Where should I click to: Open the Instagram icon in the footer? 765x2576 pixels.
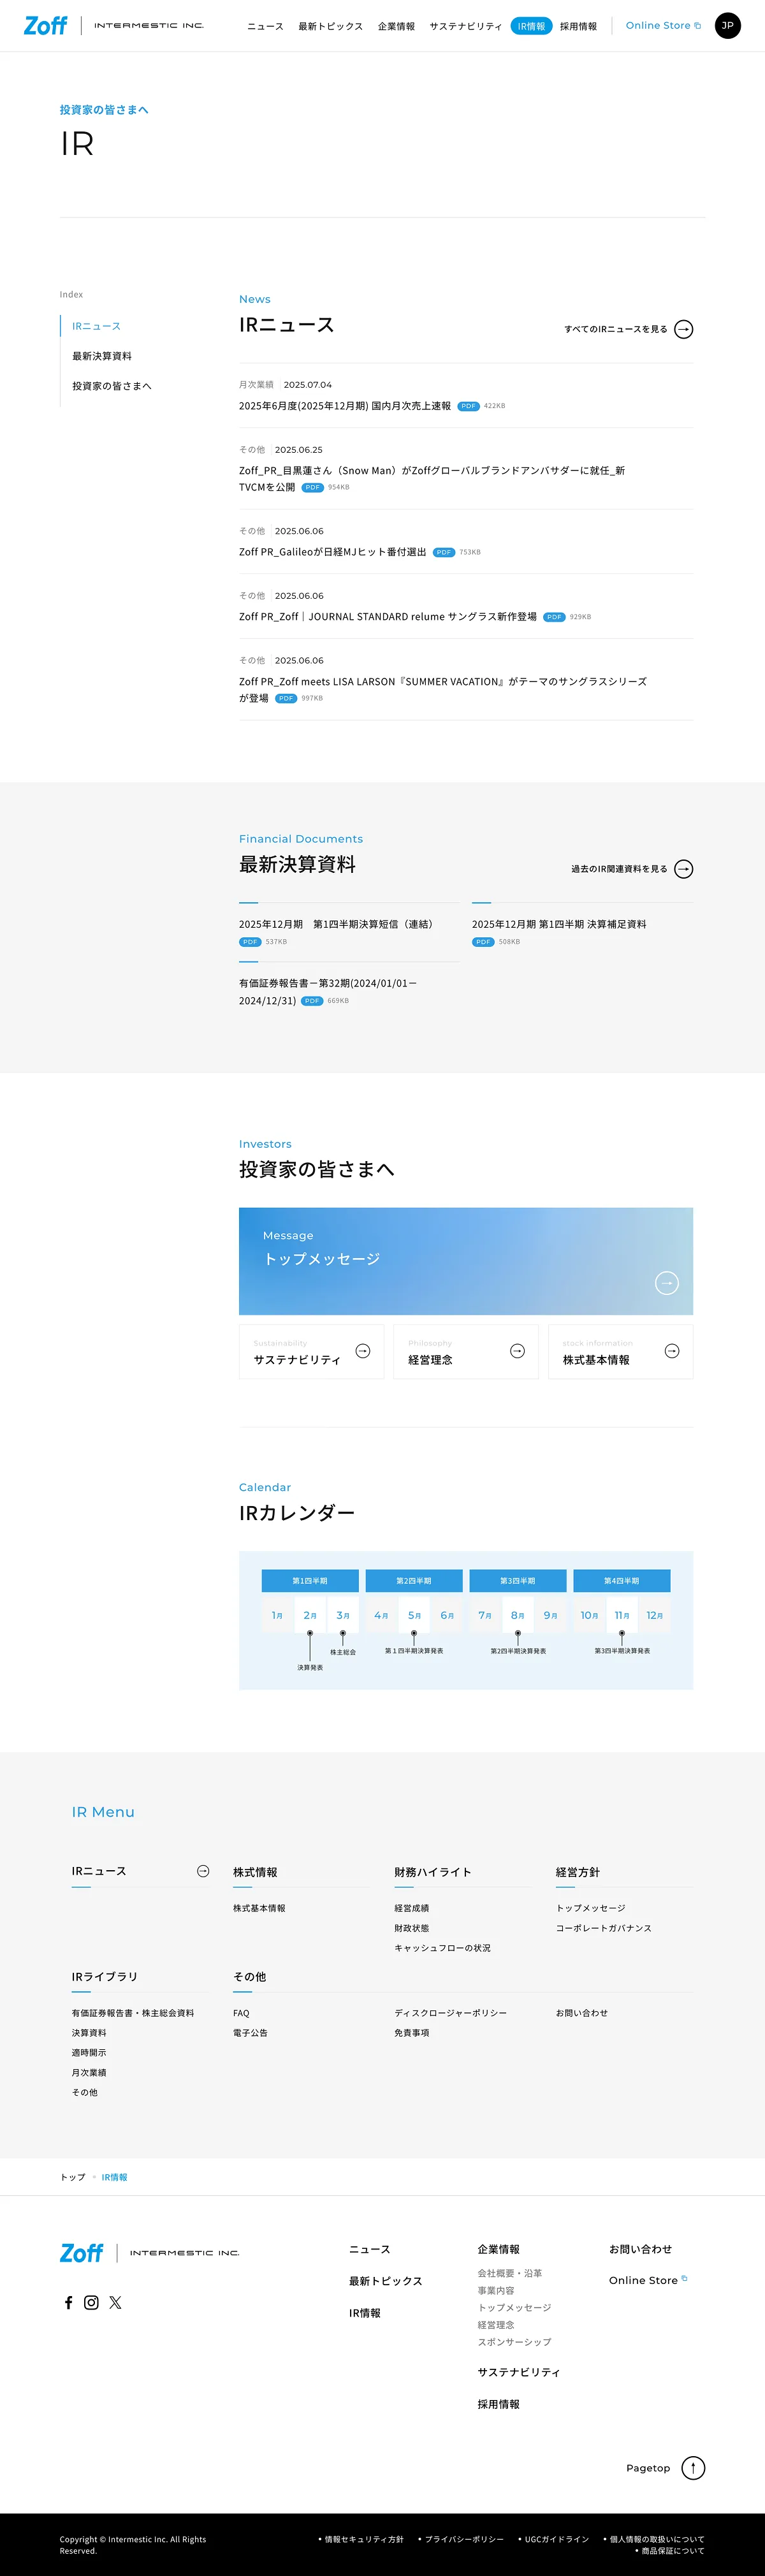[91, 2302]
